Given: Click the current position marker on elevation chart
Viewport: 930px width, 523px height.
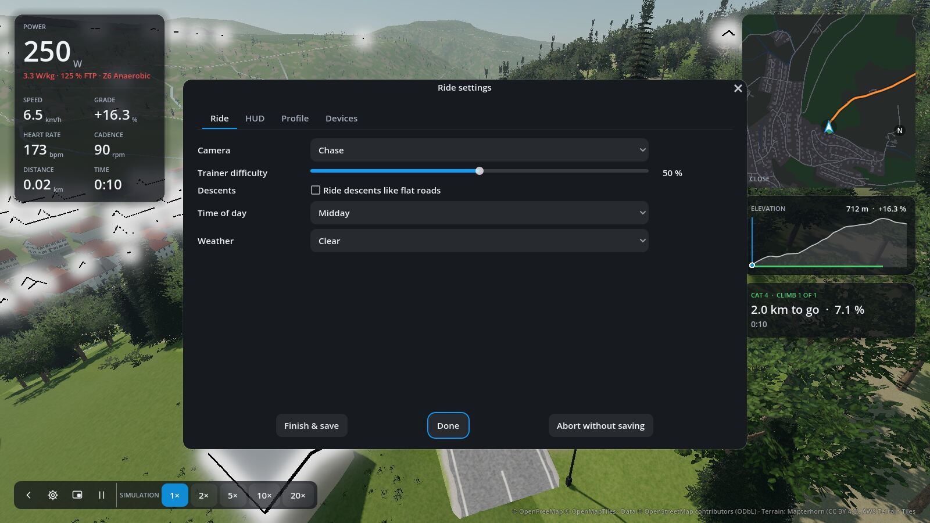Looking at the screenshot, I should click(752, 265).
